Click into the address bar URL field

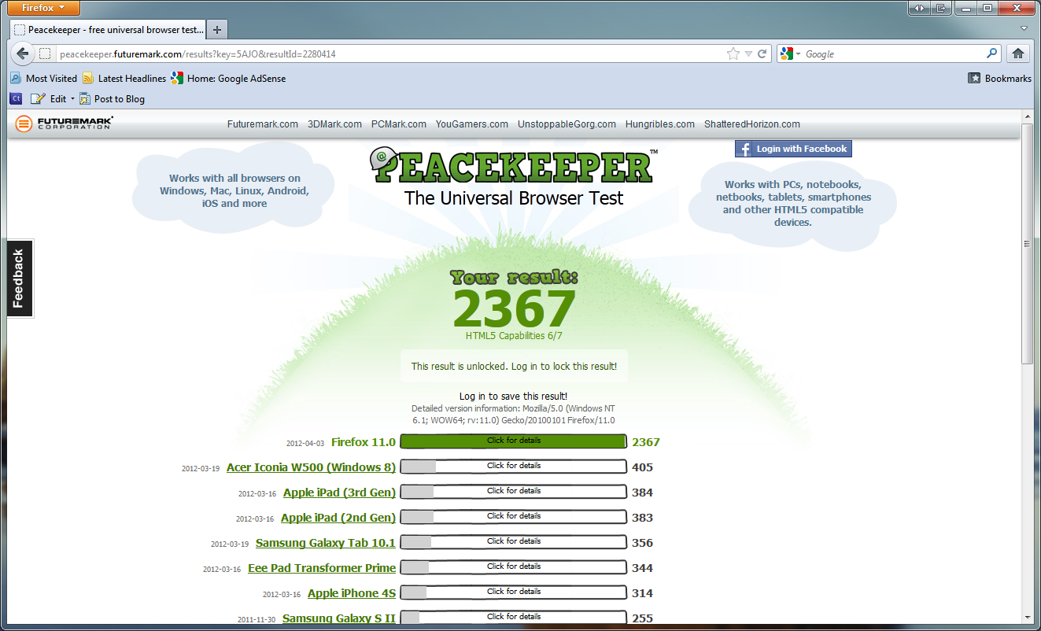pyautogui.click(x=389, y=54)
